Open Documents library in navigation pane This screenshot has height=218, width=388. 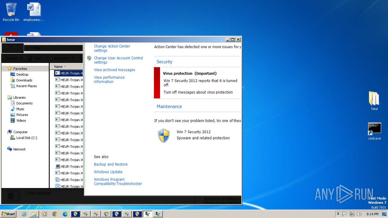point(24,103)
